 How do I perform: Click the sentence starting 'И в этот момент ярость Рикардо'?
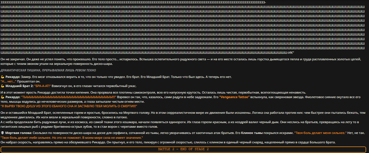(153, 92)
